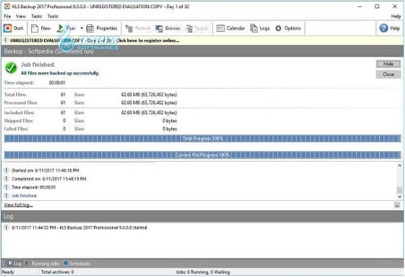Viewport: 405px width, 277px height.
Task: Click the Restore toolbar button
Action: (138, 28)
